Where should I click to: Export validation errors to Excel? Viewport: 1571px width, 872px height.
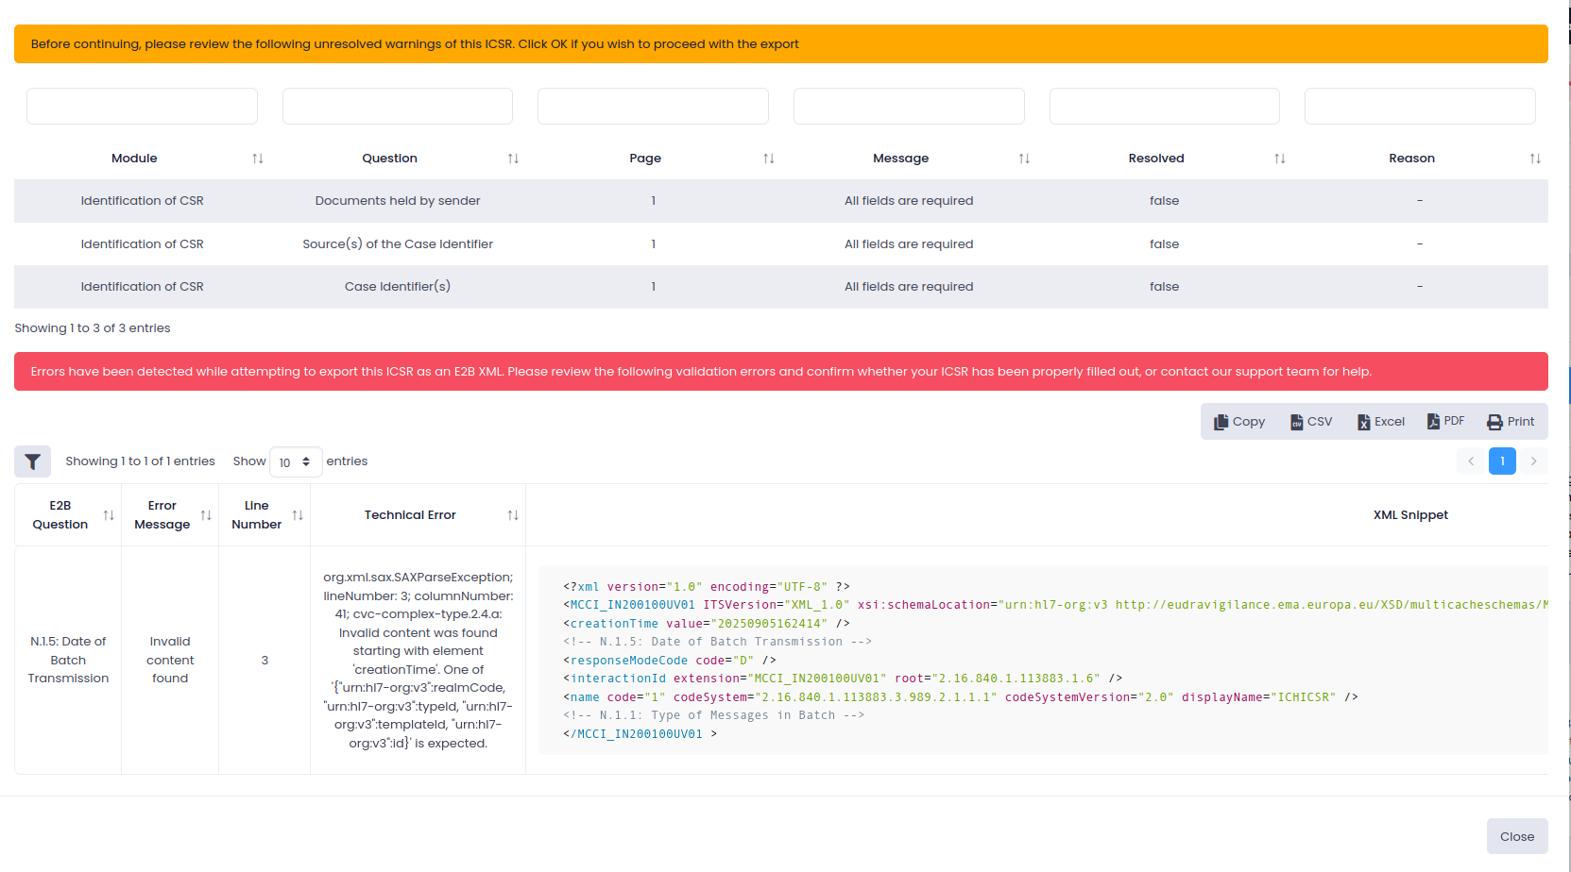pyautogui.click(x=1380, y=422)
